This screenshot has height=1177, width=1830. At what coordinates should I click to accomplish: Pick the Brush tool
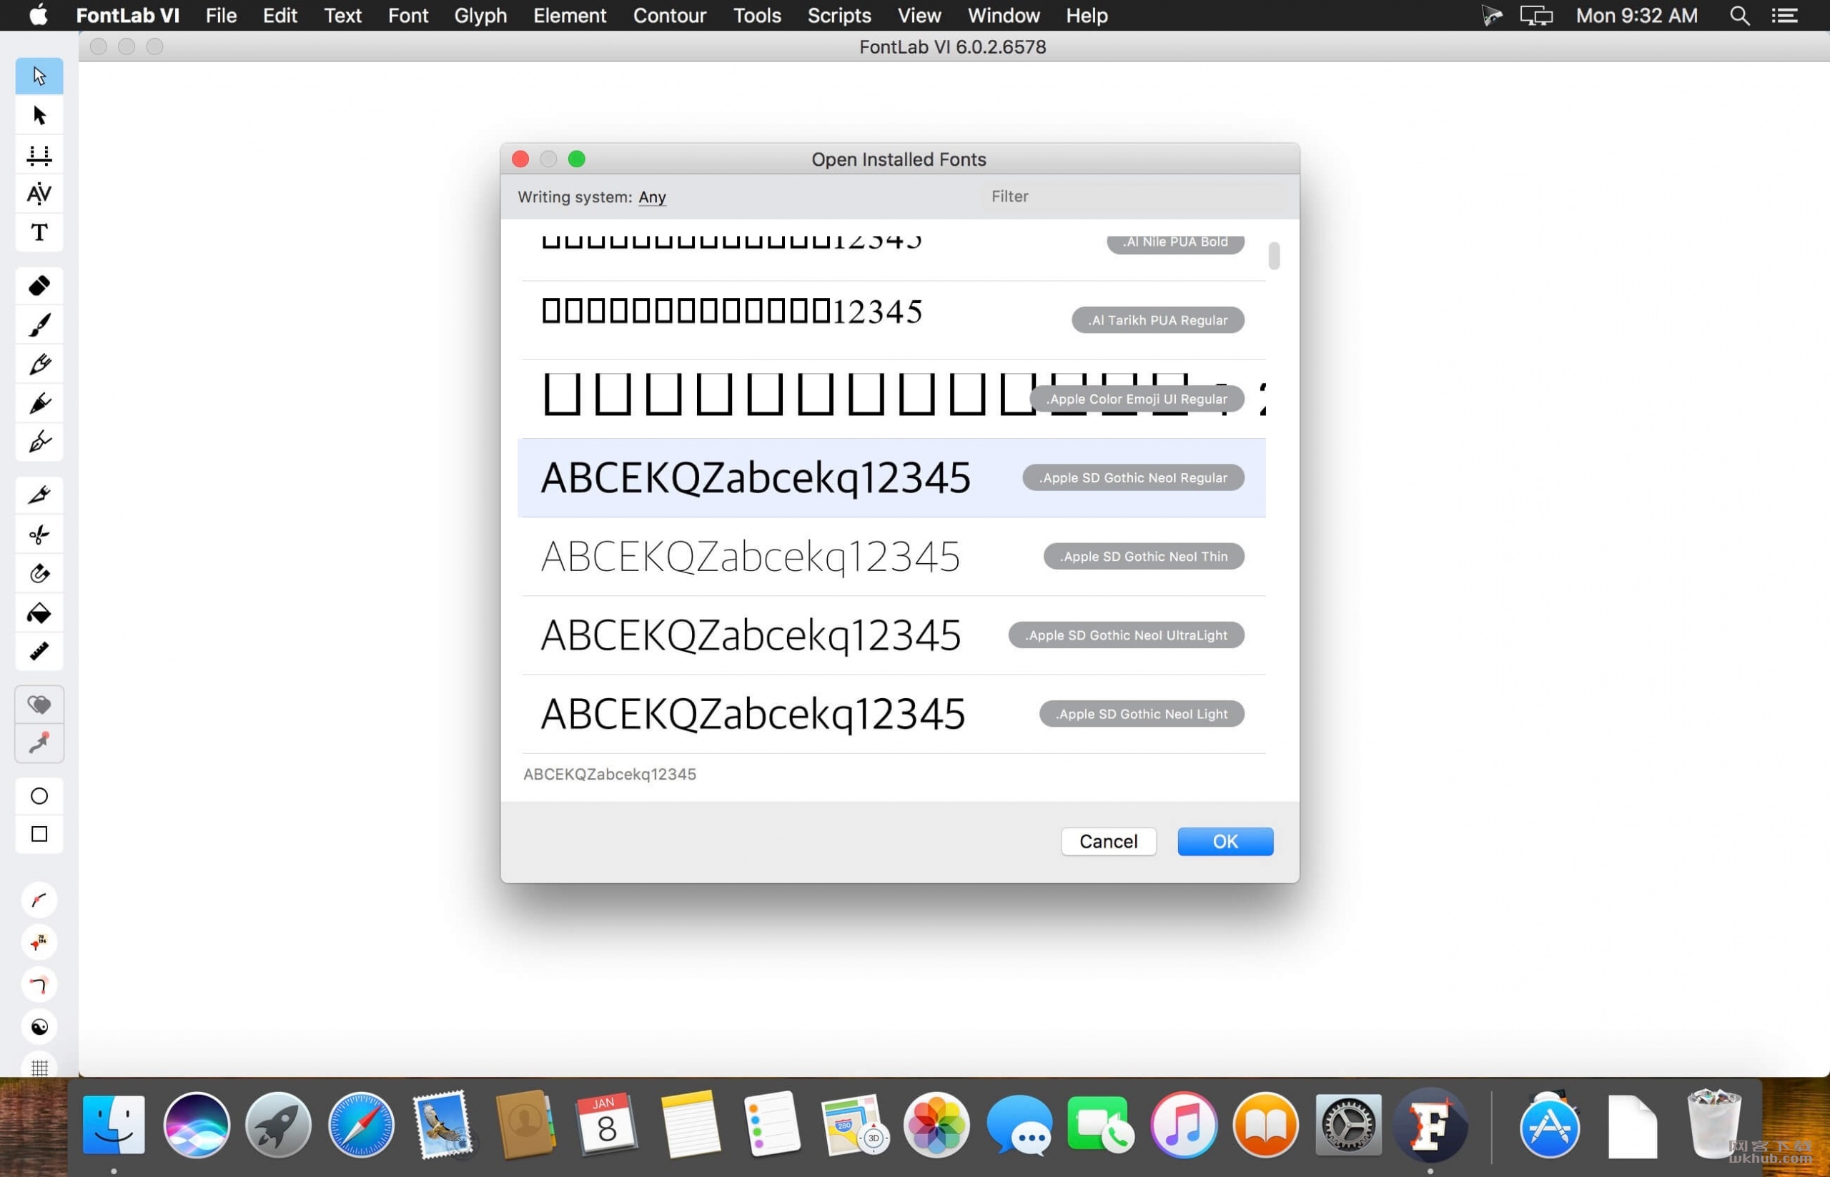(39, 325)
